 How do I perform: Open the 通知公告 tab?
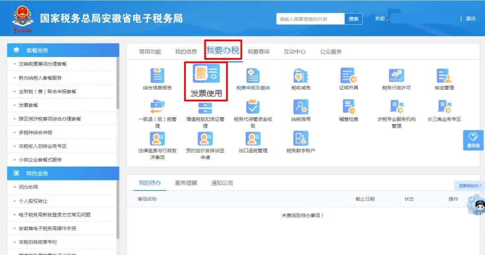222,183
